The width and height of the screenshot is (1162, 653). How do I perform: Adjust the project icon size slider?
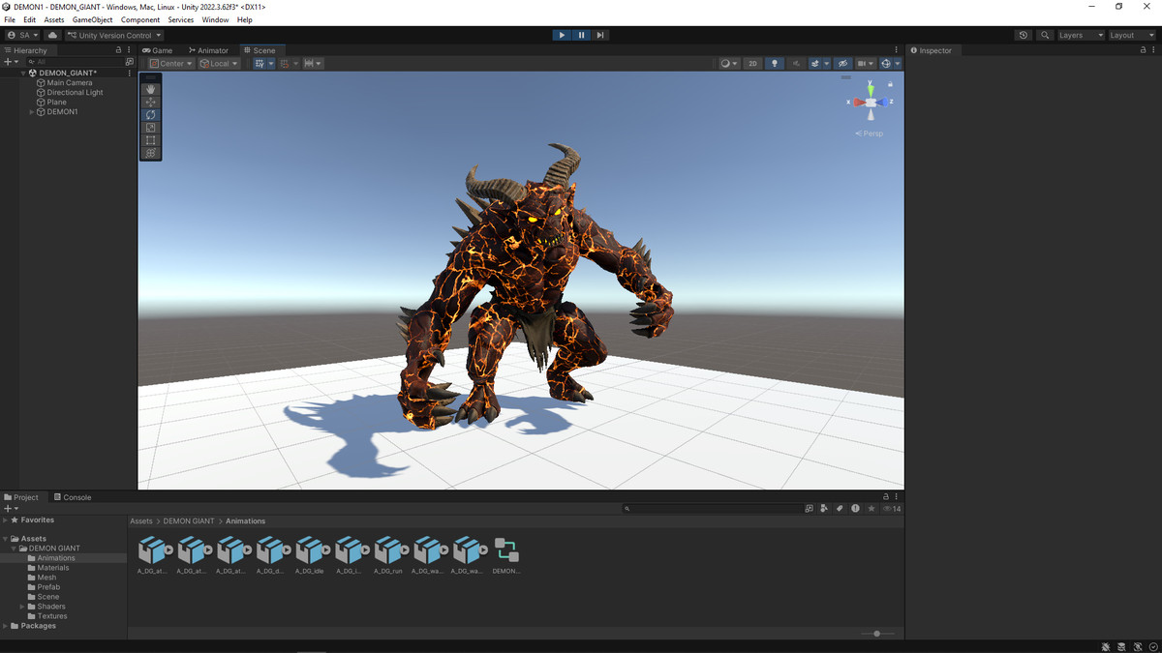[876, 634]
